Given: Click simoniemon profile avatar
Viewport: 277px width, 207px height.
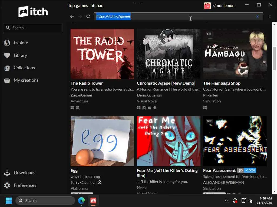Looking at the screenshot, I should tap(207, 6).
